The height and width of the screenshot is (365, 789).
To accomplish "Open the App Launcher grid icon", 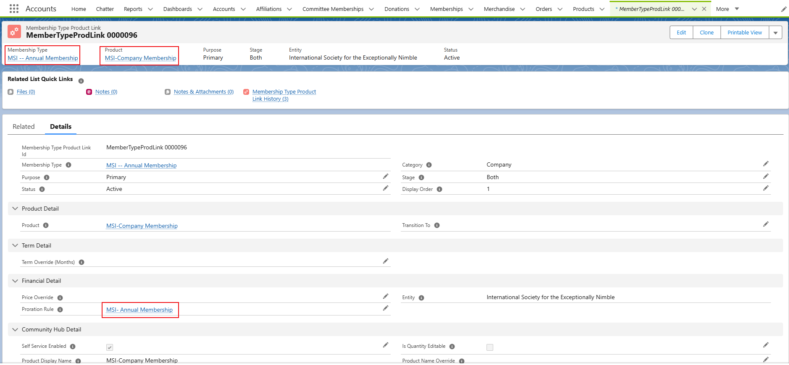I will point(14,9).
